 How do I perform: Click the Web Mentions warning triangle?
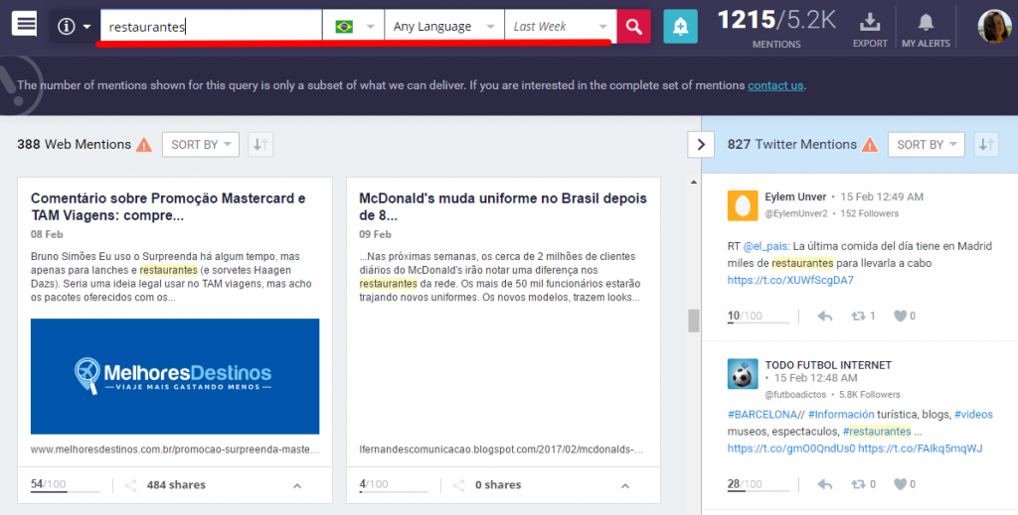click(x=144, y=145)
